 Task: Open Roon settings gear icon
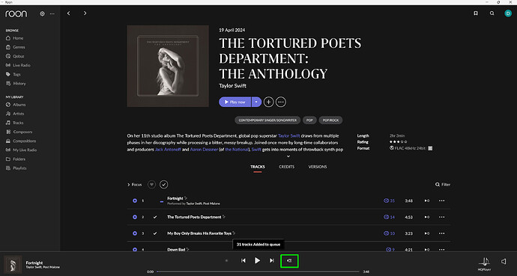tap(42, 13)
